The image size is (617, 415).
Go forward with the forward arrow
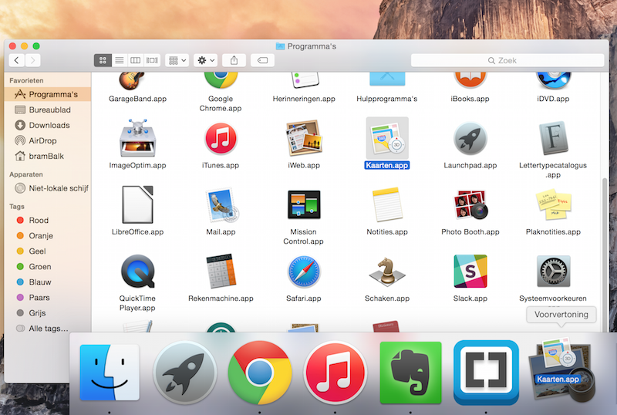(x=33, y=60)
